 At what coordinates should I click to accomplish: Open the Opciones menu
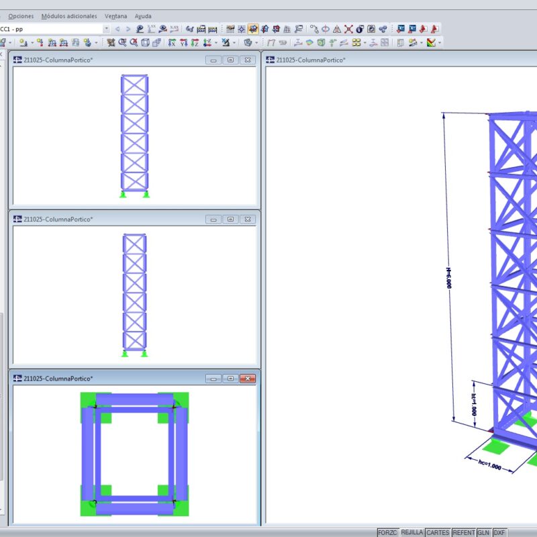pos(21,16)
